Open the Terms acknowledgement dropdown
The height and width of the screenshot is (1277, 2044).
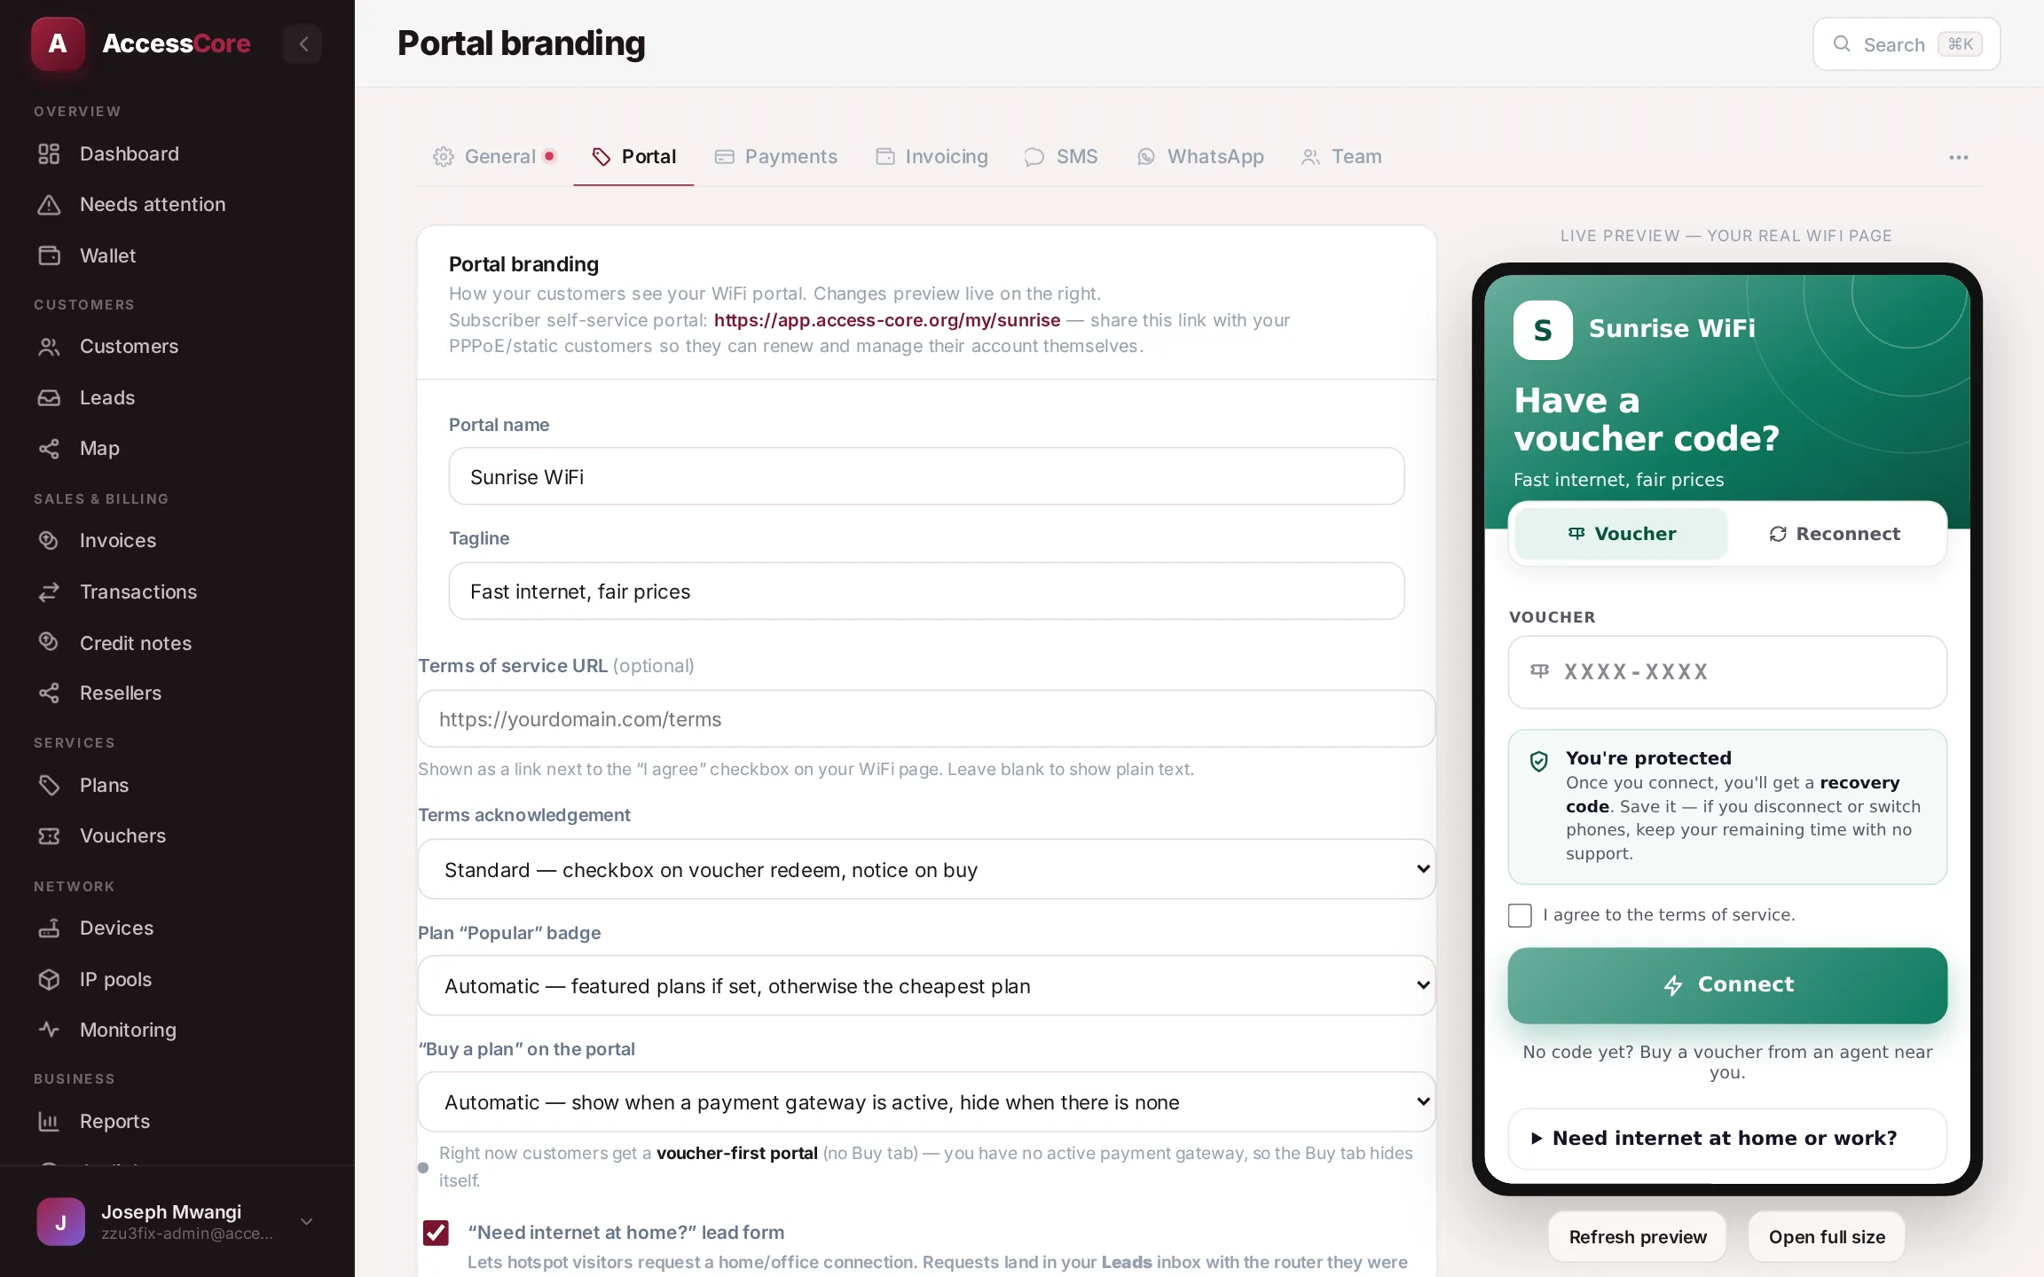[x=926, y=869]
